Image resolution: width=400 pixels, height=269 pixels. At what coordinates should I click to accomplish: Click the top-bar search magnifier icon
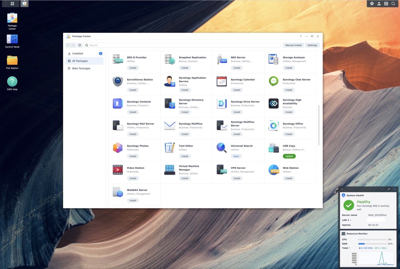pyautogui.click(x=393, y=4)
